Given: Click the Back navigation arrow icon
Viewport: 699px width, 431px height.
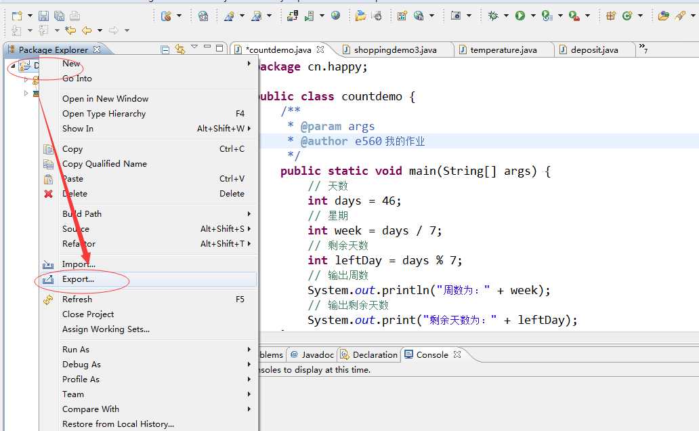Looking at the screenshot, I should point(86,30).
